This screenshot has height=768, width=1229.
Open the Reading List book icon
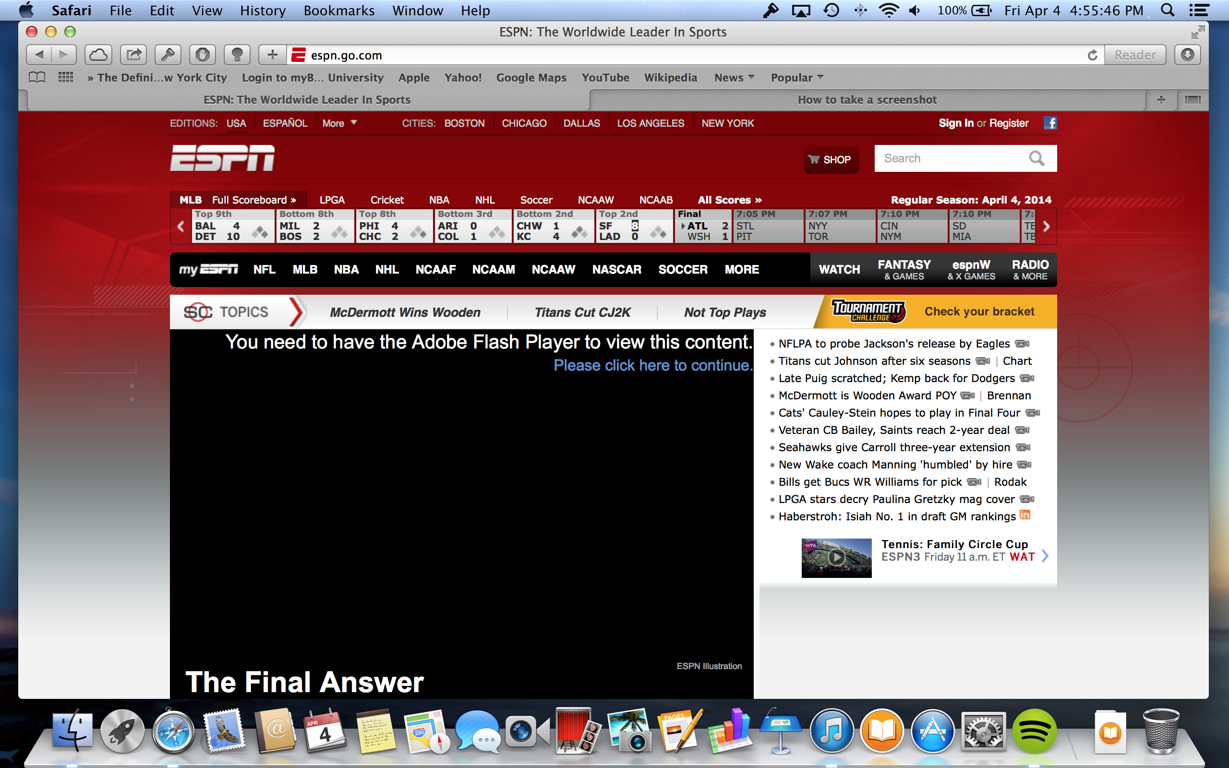click(x=37, y=78)
